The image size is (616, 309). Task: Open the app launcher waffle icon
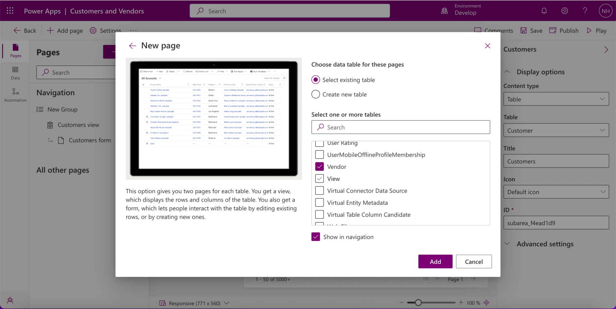point(10,11)
